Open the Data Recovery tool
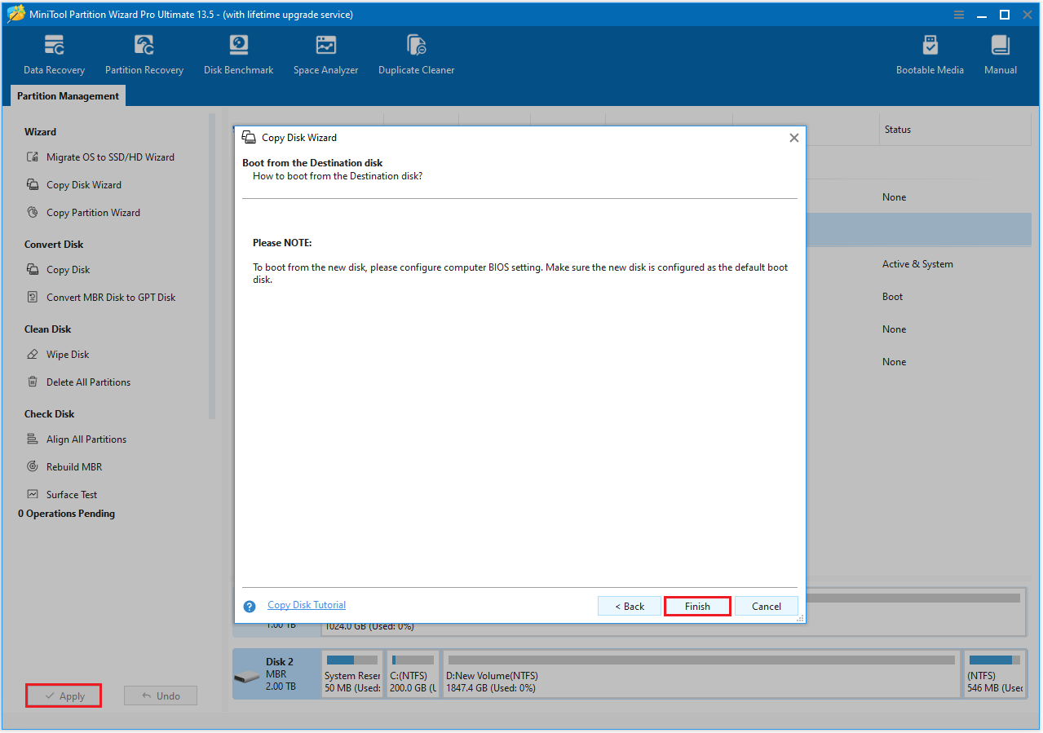Viewport: 1043px width, 733px height. point(53,53)
